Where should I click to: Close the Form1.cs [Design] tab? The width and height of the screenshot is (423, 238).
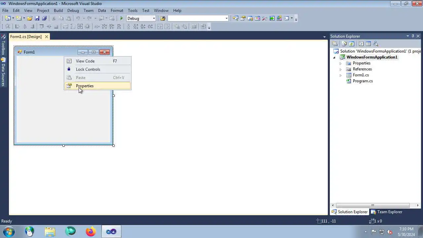point(47,37)
